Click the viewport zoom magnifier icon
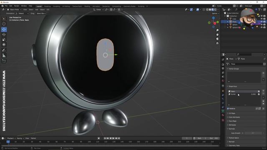The image size is (267, 150). pyautogui.click(x=217, y=30)
